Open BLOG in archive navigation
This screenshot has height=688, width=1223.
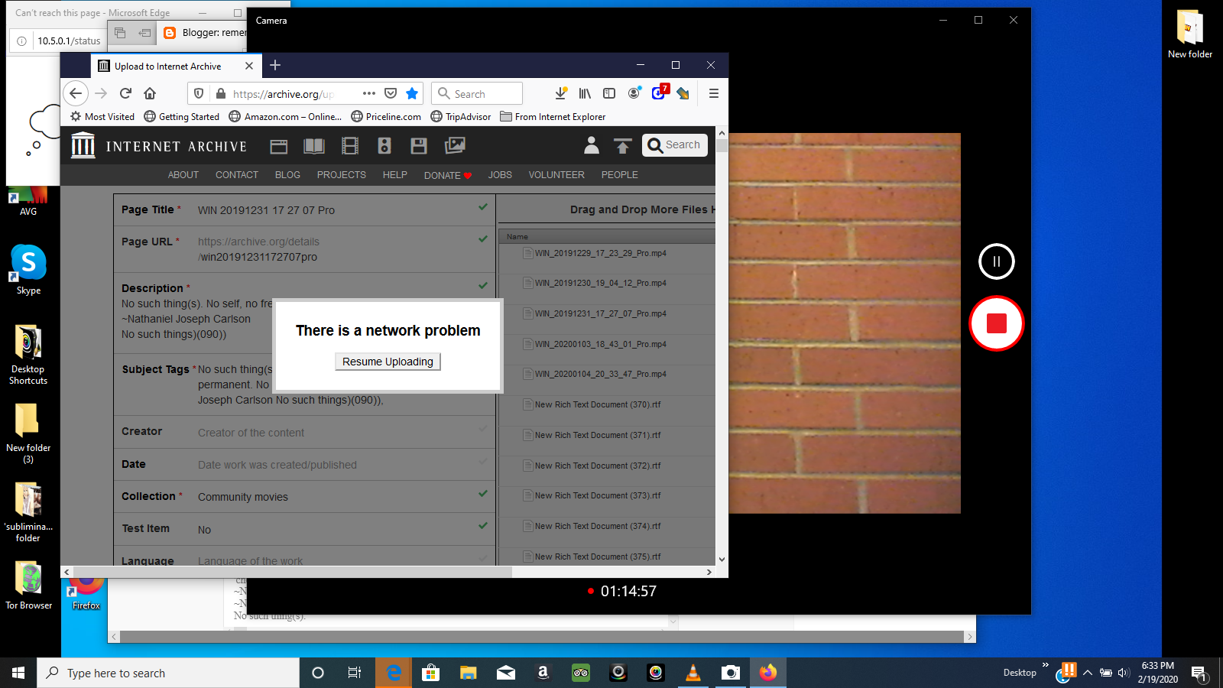(x=287, y=175)
